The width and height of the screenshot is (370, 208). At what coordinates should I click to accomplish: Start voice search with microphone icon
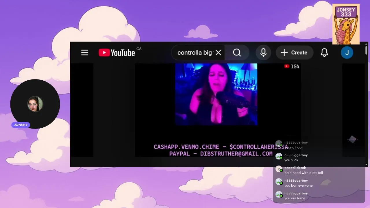[x=263, y=53]
